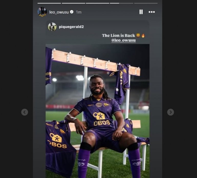Open leo_owusu's profile picture
Screen dimensions: 197x178
pos(42,12)
